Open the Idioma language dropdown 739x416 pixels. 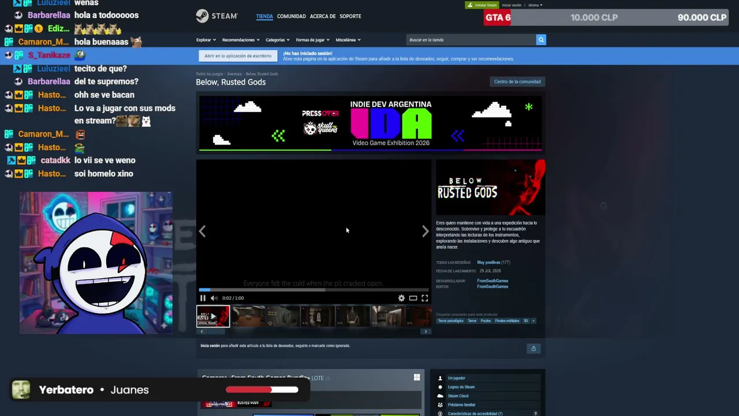535,5
